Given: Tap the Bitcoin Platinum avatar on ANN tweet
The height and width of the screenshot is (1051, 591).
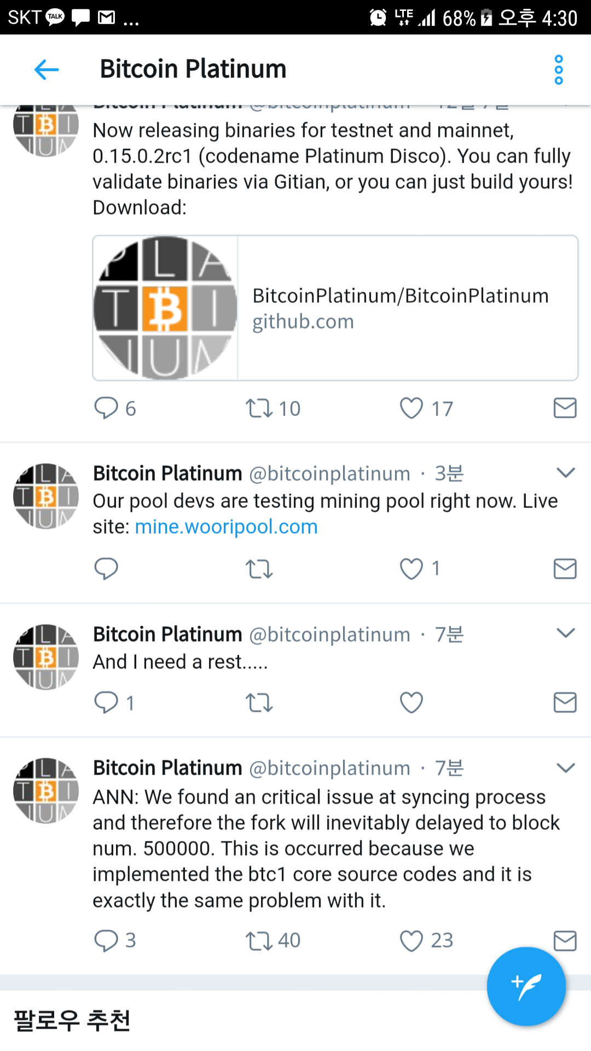Looking at the screenshot, I should click(46, 790).
